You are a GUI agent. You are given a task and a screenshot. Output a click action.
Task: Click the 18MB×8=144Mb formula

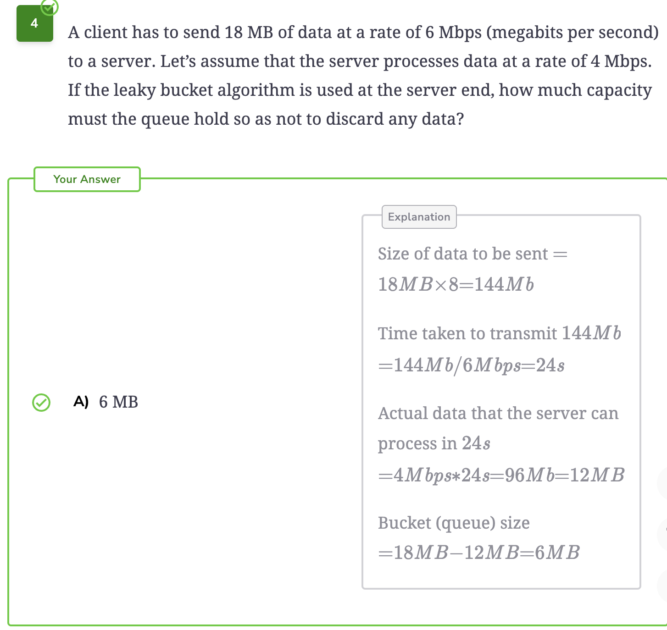(x=456, y=284)
